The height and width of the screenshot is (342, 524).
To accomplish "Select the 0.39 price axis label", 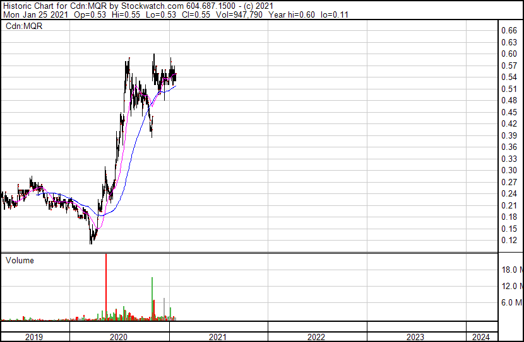I will [508, 135].
